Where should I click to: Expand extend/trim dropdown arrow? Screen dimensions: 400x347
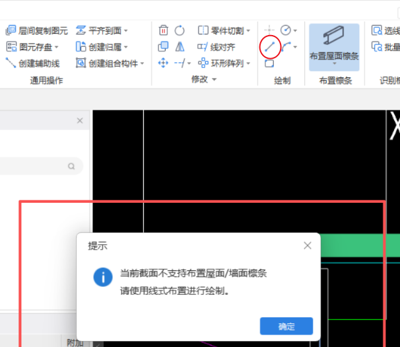click(x=189, y=63)
